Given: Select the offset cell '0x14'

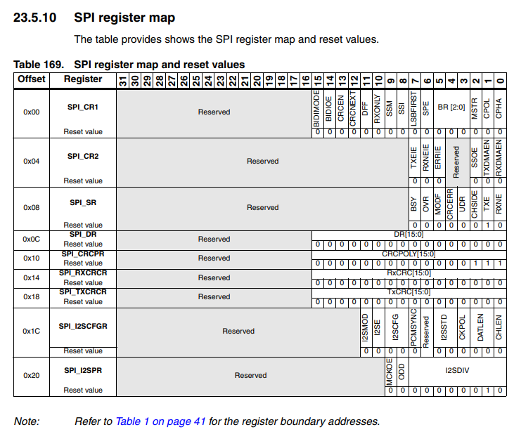Looking at the screenshot, I should 32,277.
